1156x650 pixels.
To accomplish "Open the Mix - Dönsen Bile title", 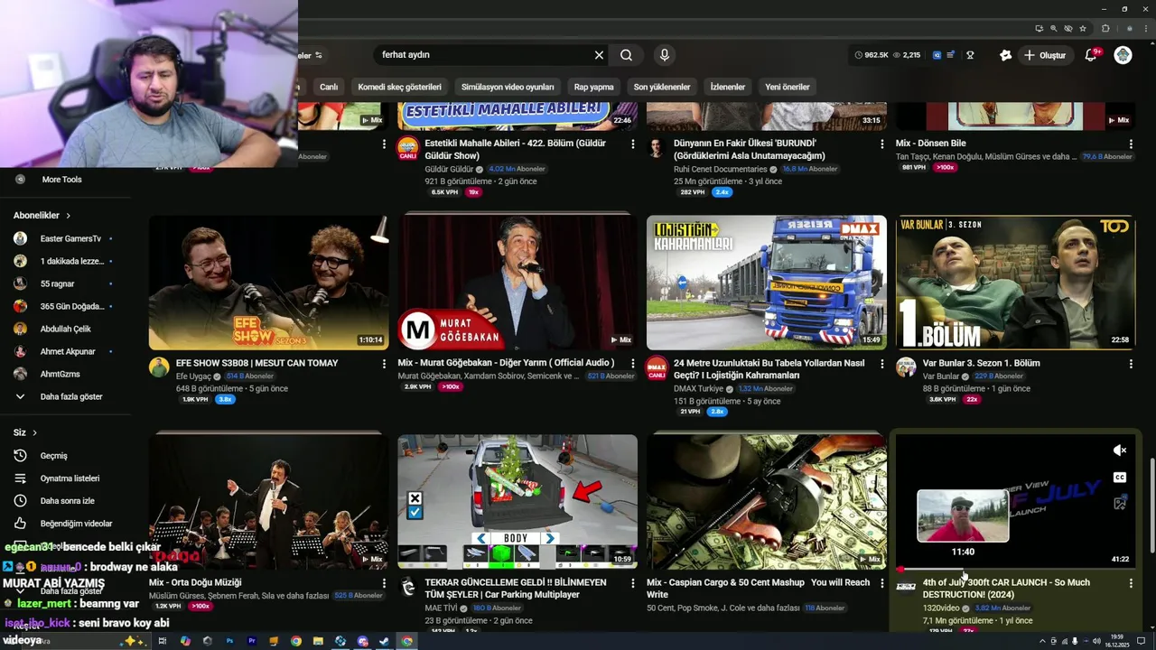I will 930,143.
